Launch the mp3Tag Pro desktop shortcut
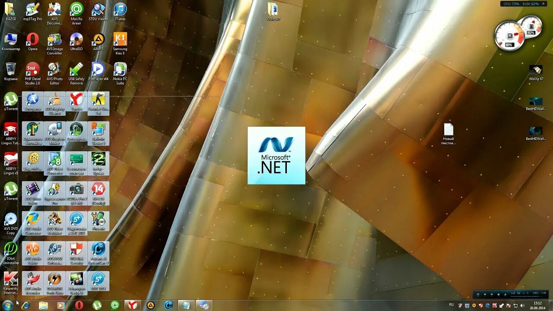This screenshot has height=311, width=553. click(x=33, y=12)
